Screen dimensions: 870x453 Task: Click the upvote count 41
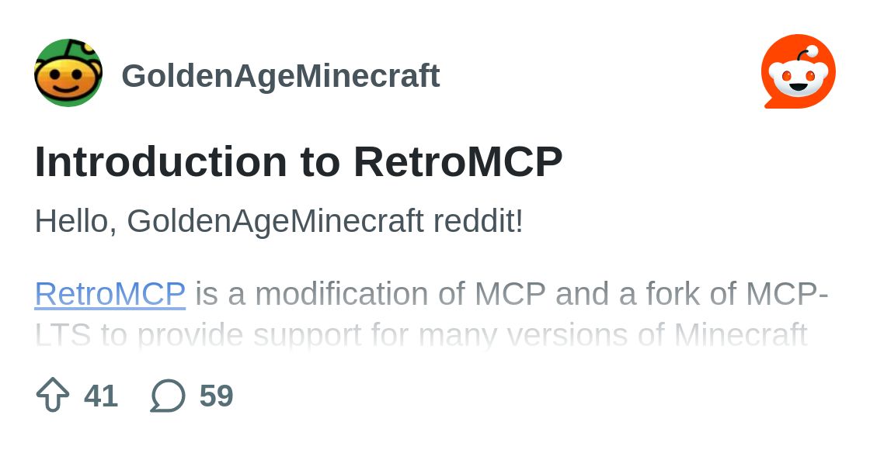(101, 396)
